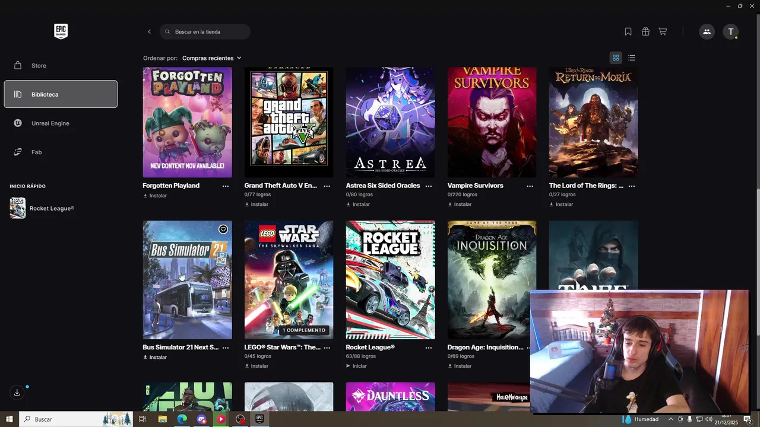The width and height of the screenshot is (760, 427).
Task: Open the gift redeem icon
Action: tap(645, 31)
